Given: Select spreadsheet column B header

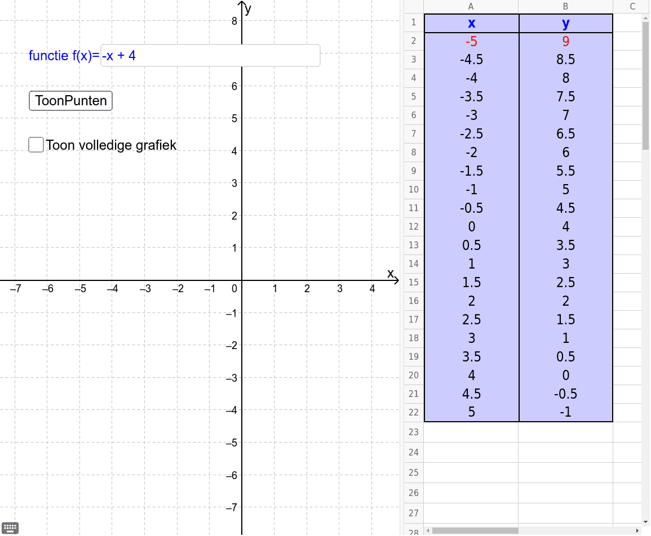Looking at the screenshot, I should pos(565,6).
